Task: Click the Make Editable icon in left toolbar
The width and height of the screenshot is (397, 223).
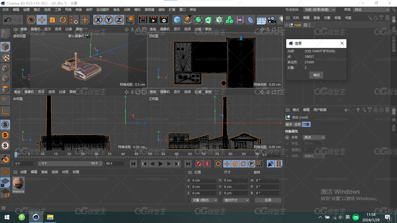Action: (x=5, y=34)
